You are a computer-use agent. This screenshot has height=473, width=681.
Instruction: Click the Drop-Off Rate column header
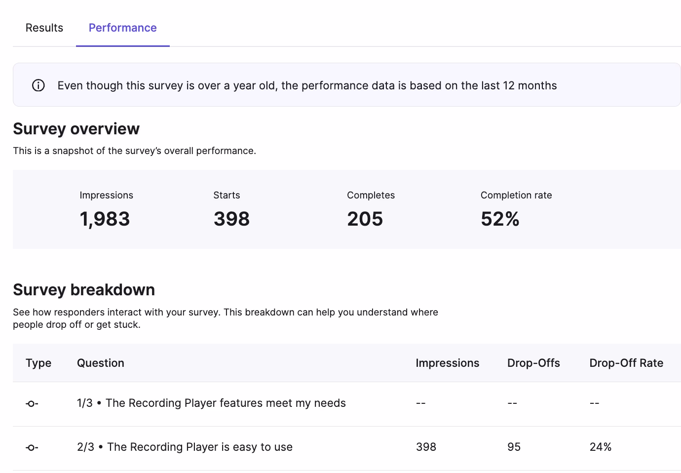[626, 363]
